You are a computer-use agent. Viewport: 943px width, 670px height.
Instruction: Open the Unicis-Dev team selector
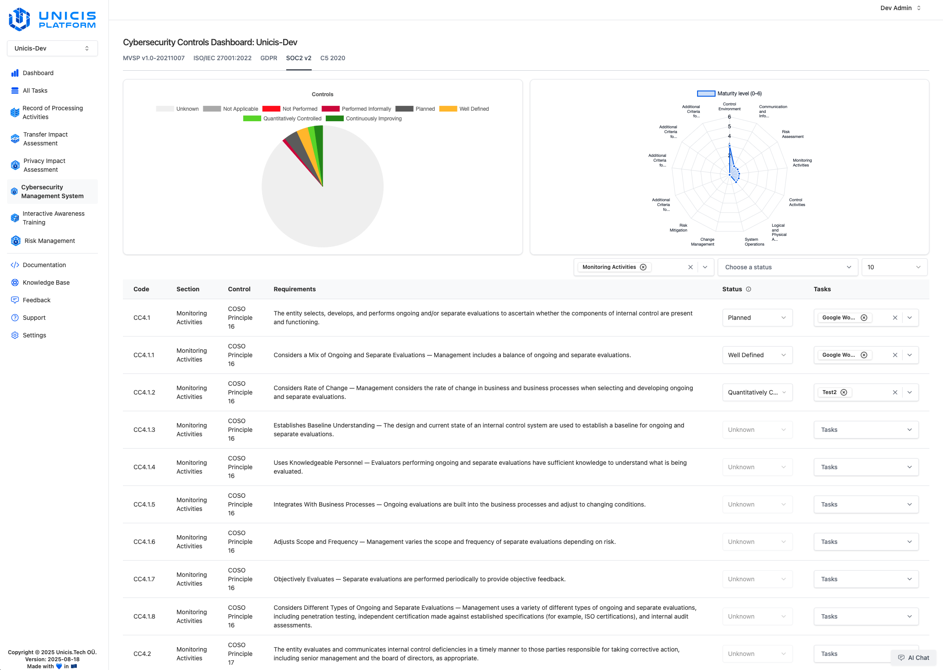point(52,48)
